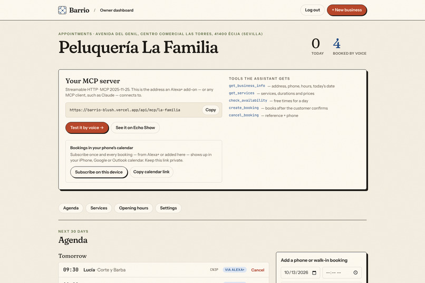425x283 pixels.
Task: Click Add a phone or walk-in booking title
Action: click(x=314, y=260)
